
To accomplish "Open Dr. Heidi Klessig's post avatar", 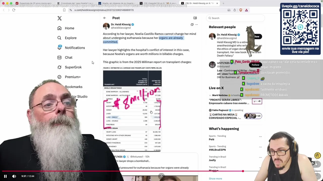I will [x=106, y=26].
